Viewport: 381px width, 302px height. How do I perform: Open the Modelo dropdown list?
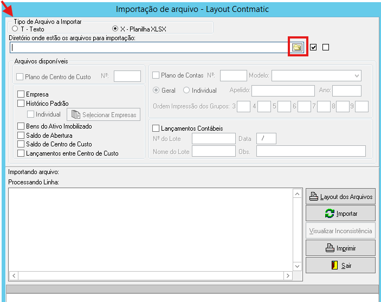[317, 75]
